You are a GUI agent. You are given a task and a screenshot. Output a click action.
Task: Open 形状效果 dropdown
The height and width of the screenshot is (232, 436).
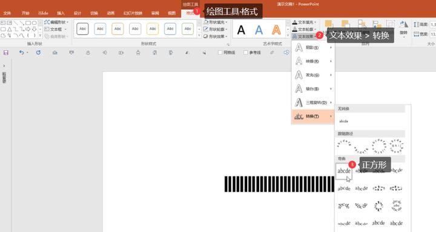click(x=216, y=36)
